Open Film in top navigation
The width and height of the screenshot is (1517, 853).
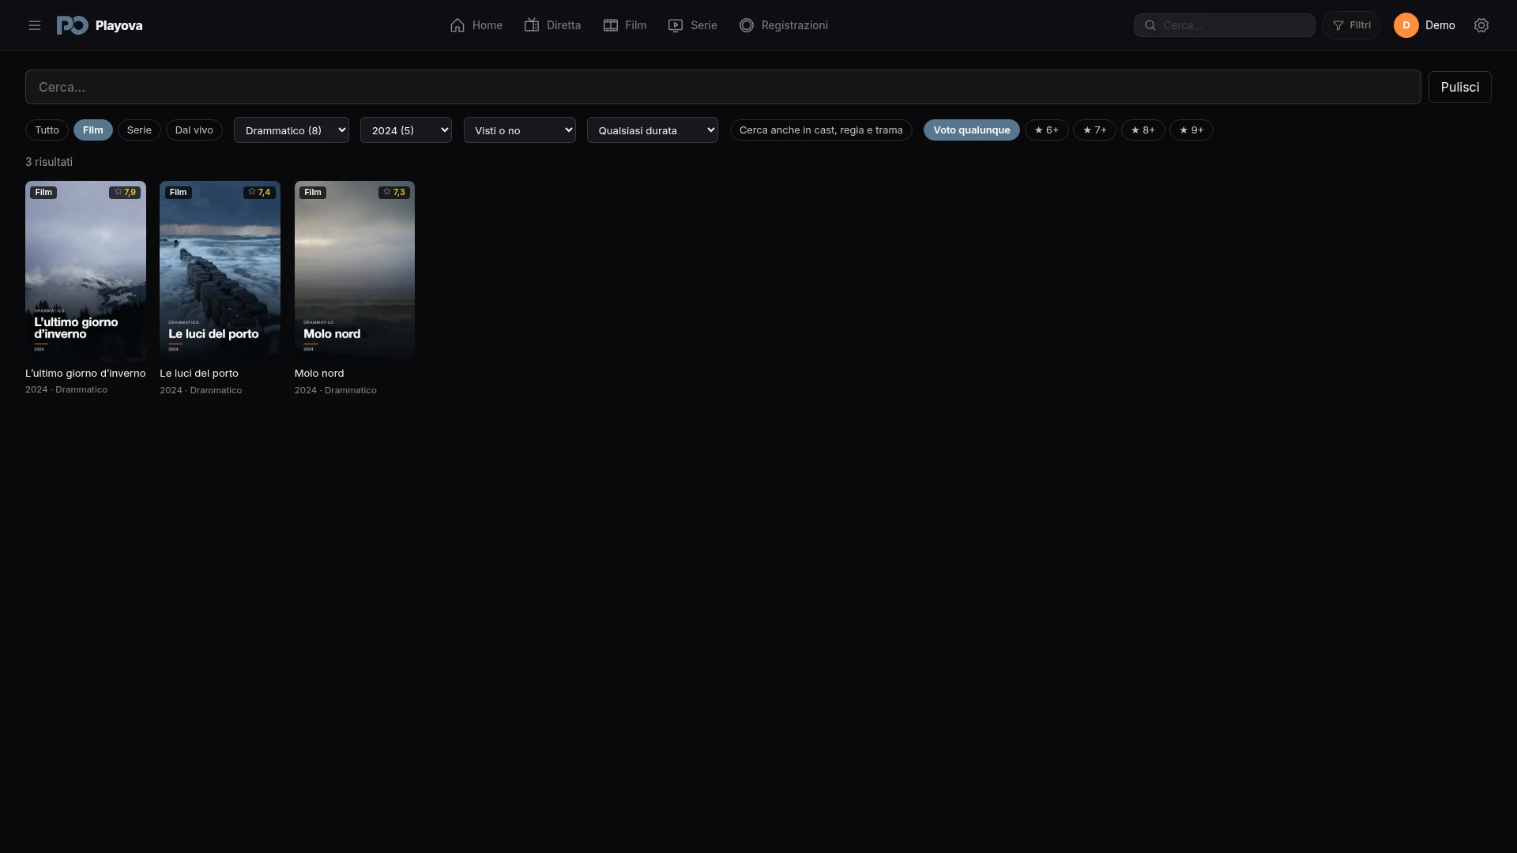pos(625,25)
